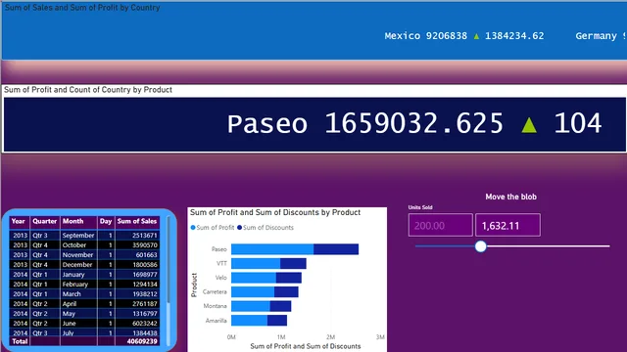Click the green triangle beside Mexico ticker
627x352 pixels.
[476, 36]
